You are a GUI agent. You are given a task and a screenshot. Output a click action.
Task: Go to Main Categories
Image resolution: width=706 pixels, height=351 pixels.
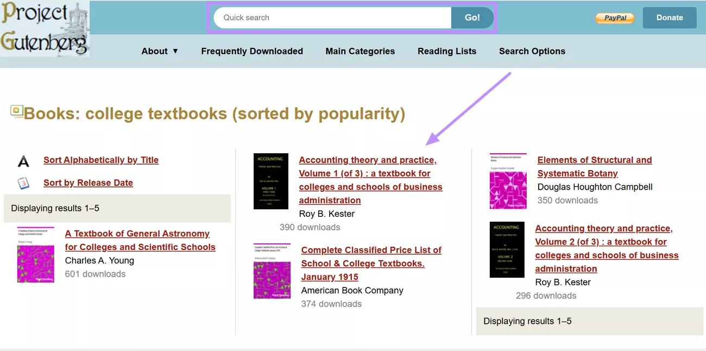click(360, 51)
